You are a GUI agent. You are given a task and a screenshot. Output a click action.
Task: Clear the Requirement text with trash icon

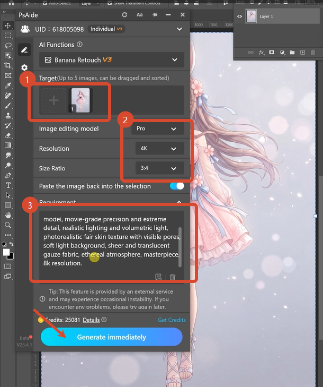pos(172,277)
